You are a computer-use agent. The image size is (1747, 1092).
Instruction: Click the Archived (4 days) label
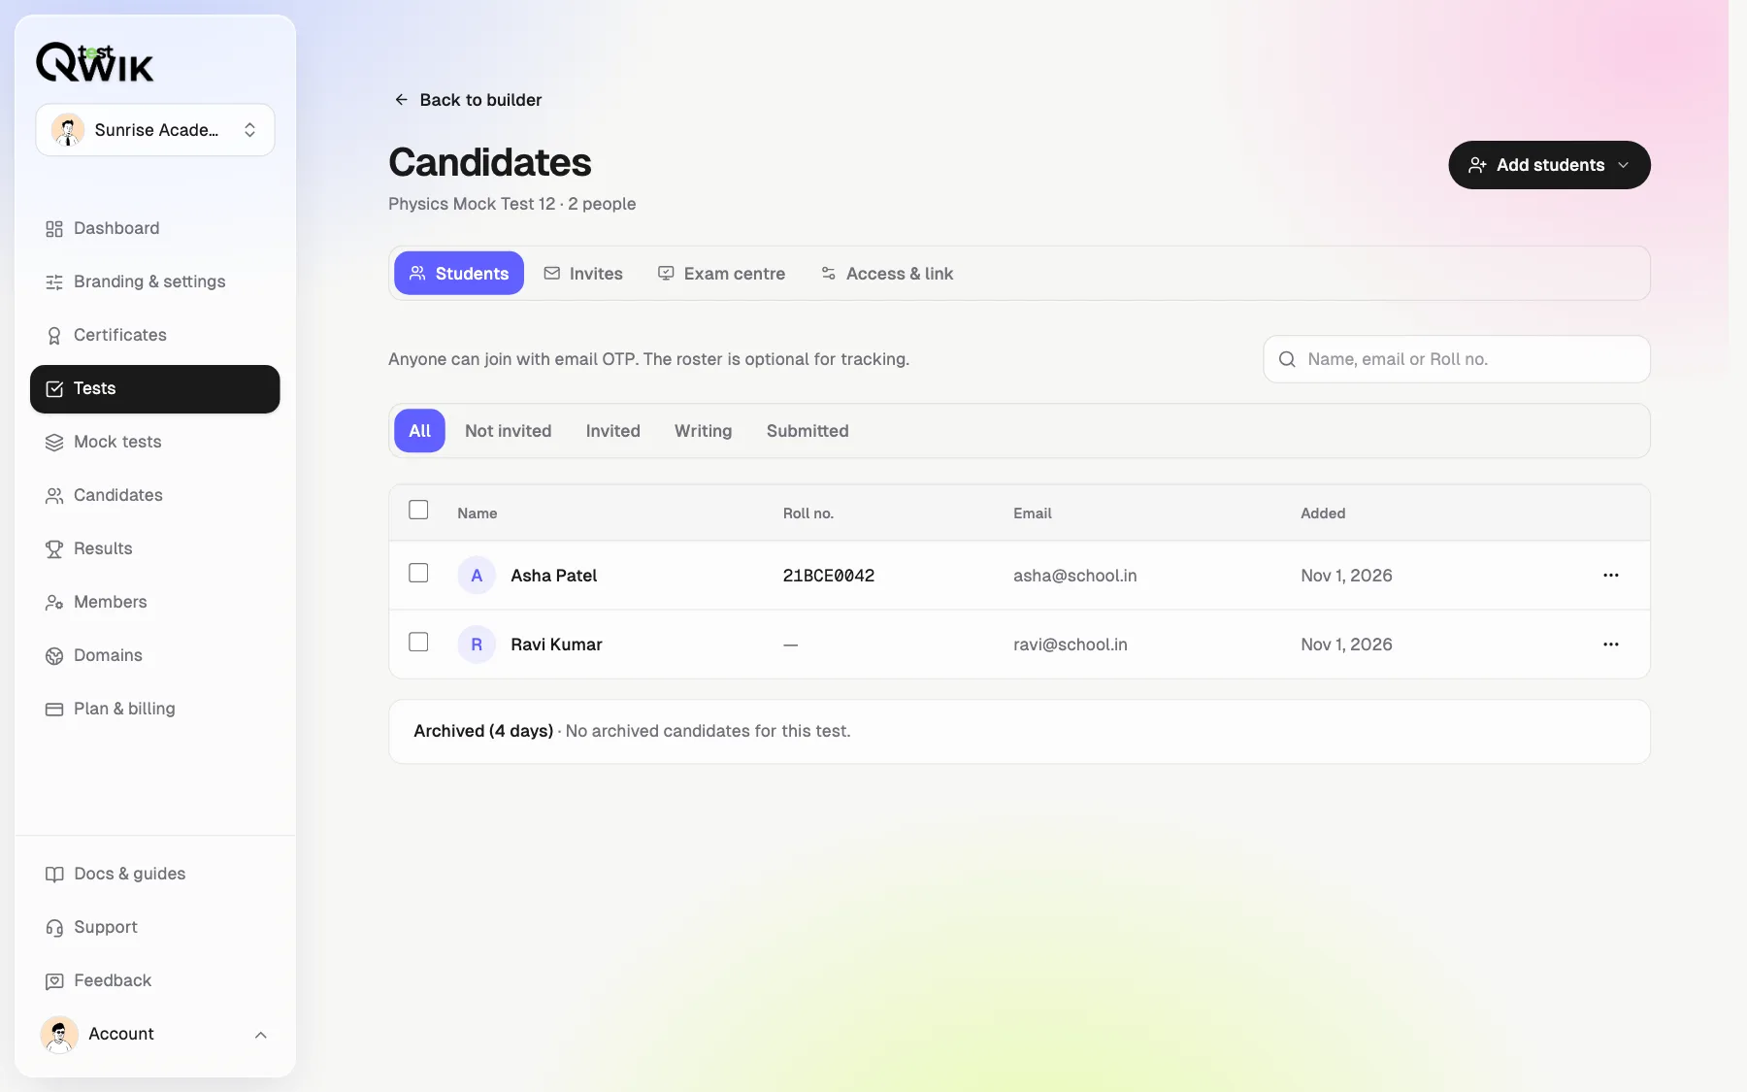click(x=483, y=731)
